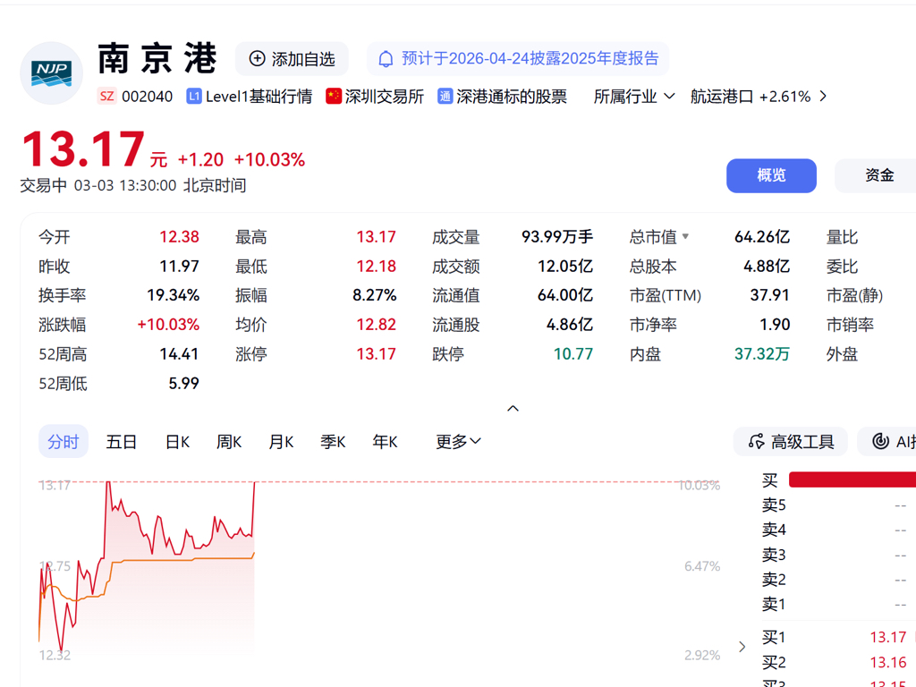916x687 pixels.
Task: Click the 振幅 value 8.27%
Action: click(375, 295)
